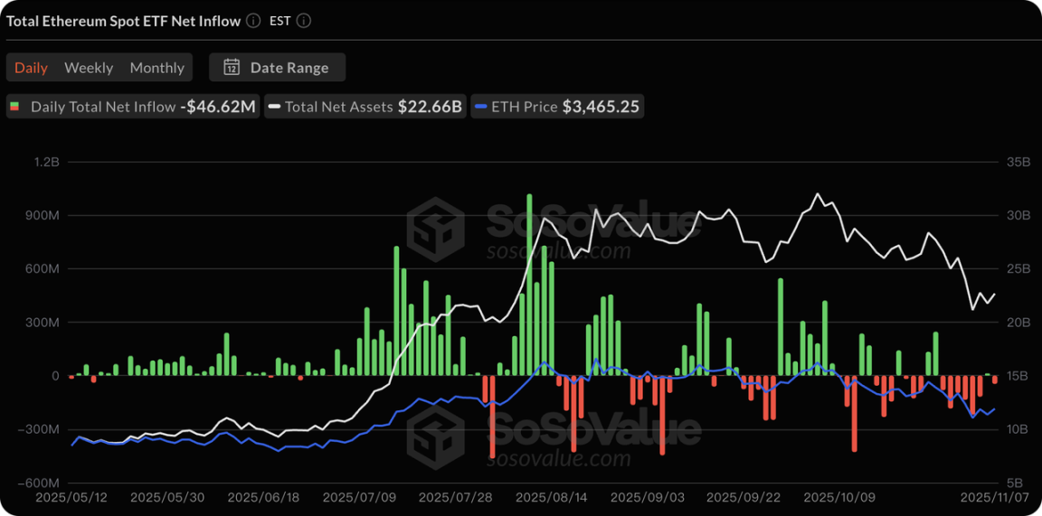Hide the Total Net Assets line series
The height and width of the screenshot is (516, 1042).
click(x=365, y=107)
